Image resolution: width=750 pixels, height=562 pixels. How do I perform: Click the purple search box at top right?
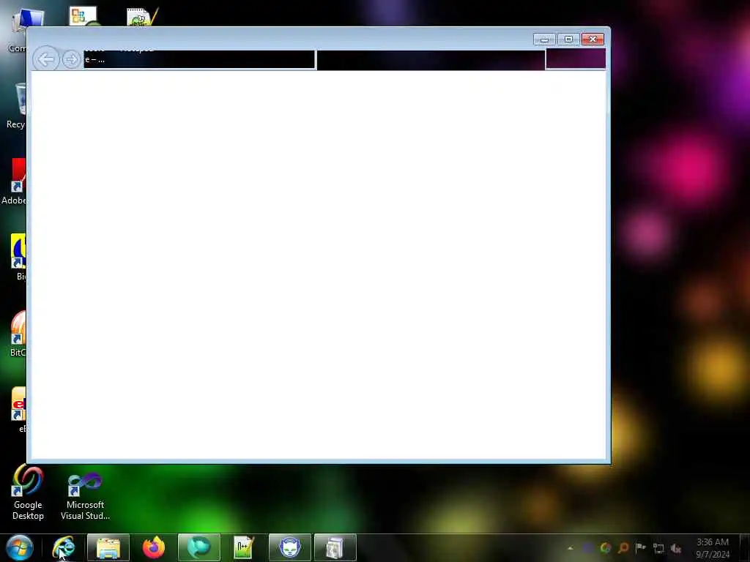click(x=576, y=59)
